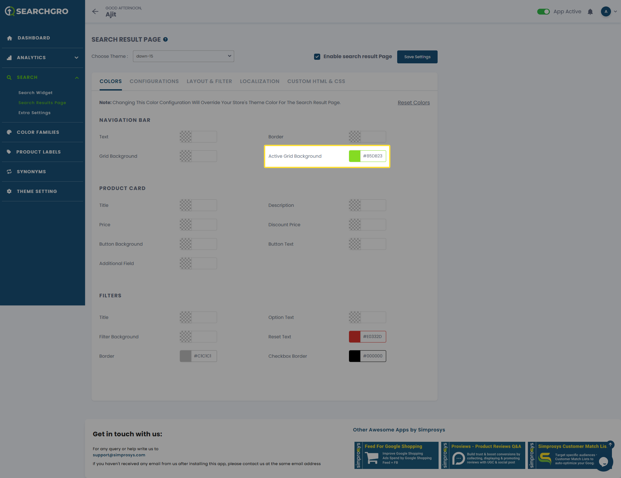The height and width of the screenshot is (478, 621).
Task: Switch to the Configurations tab
Action: 154,81
